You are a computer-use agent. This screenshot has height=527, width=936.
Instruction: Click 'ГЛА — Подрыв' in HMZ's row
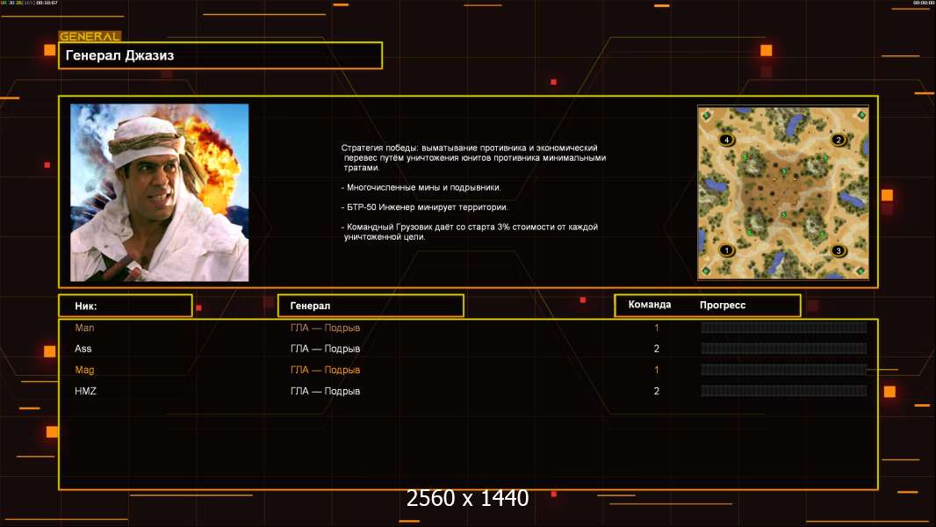coord(326,391)
